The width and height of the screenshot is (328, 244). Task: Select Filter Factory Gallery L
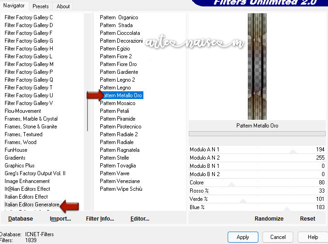pyautogui.click(x=28, y=56)
